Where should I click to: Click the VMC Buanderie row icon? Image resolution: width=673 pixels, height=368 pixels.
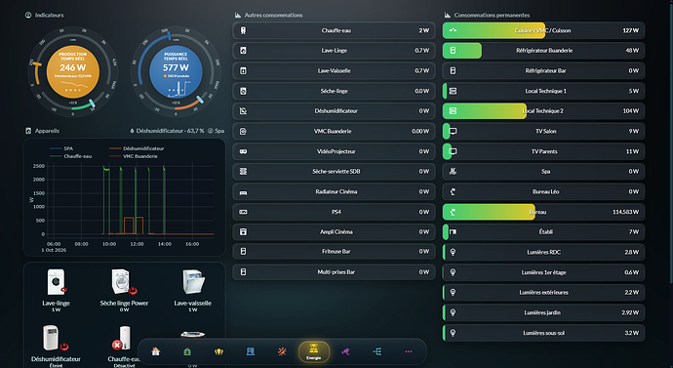point(244,131)
